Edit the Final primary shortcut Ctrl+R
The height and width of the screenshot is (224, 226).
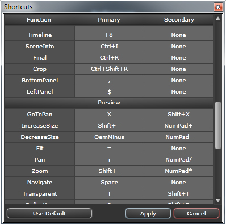click(109, 58)
